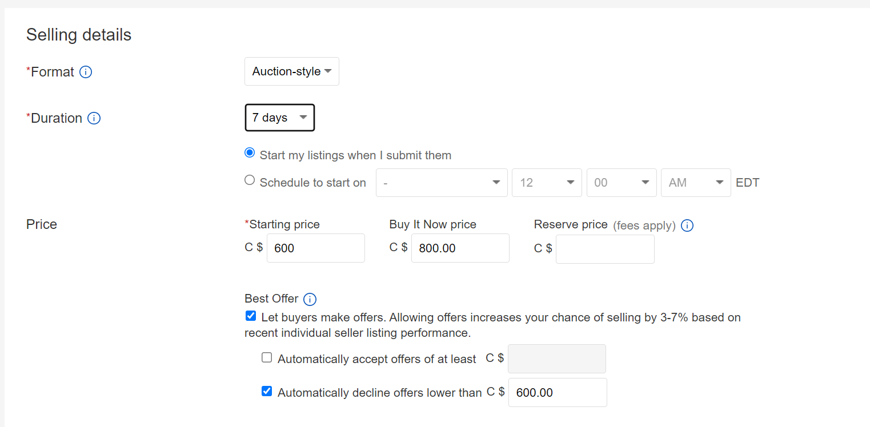870x427 pixels.
Task: Click the auto-decline amount field showing 600.00
Action: coord(558,392)
